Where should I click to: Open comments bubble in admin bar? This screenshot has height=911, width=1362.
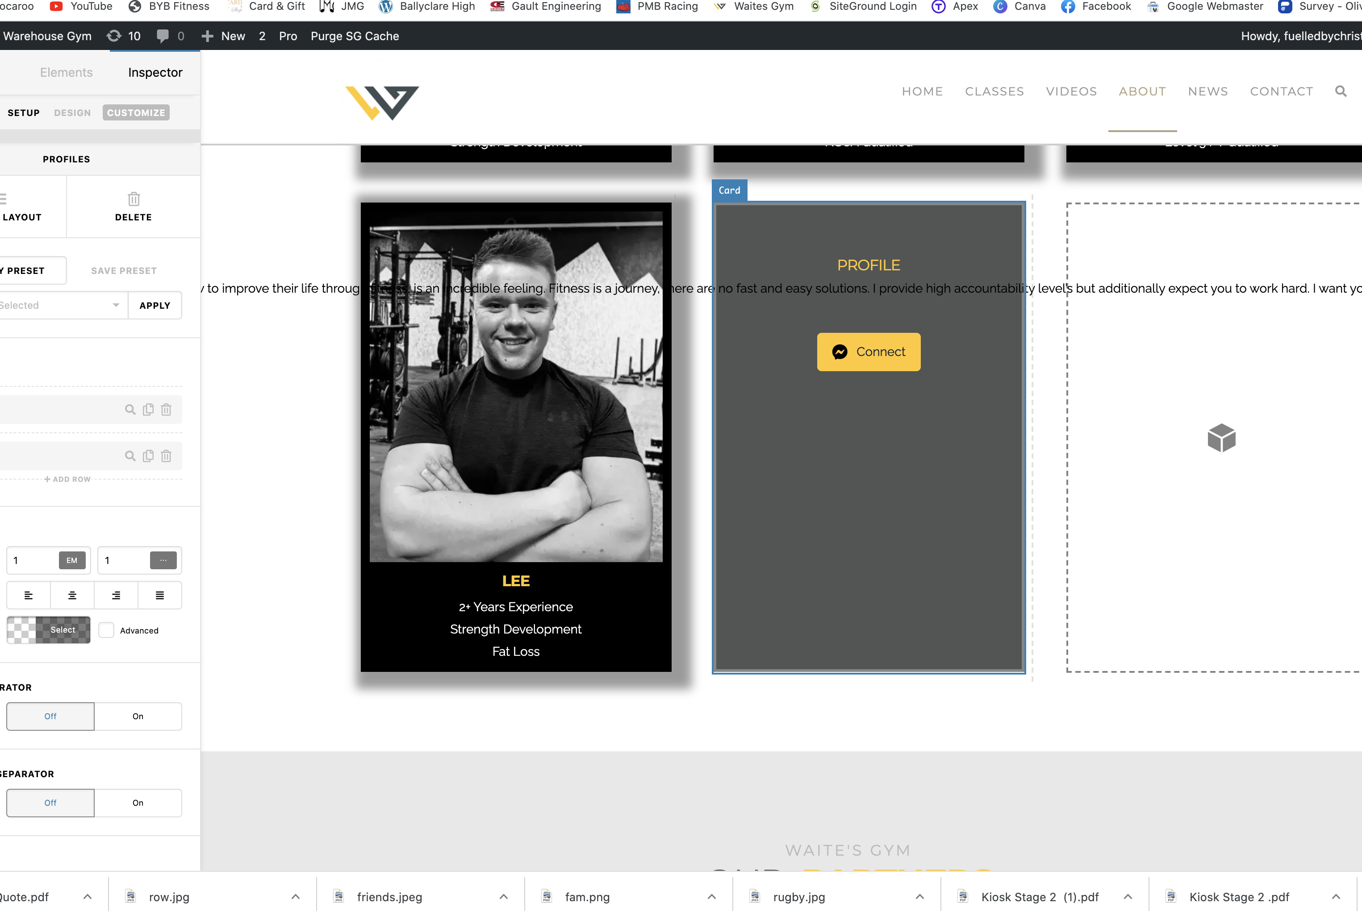[163, 36]
